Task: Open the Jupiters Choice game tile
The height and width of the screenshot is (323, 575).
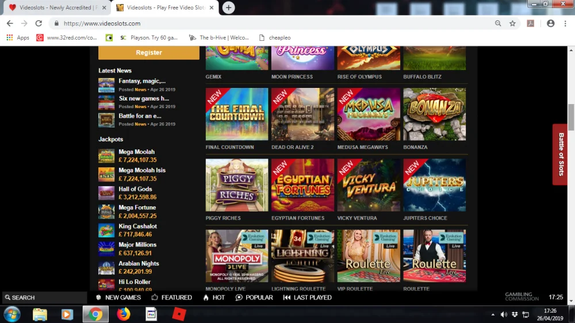Action: [x=435, y=185]
